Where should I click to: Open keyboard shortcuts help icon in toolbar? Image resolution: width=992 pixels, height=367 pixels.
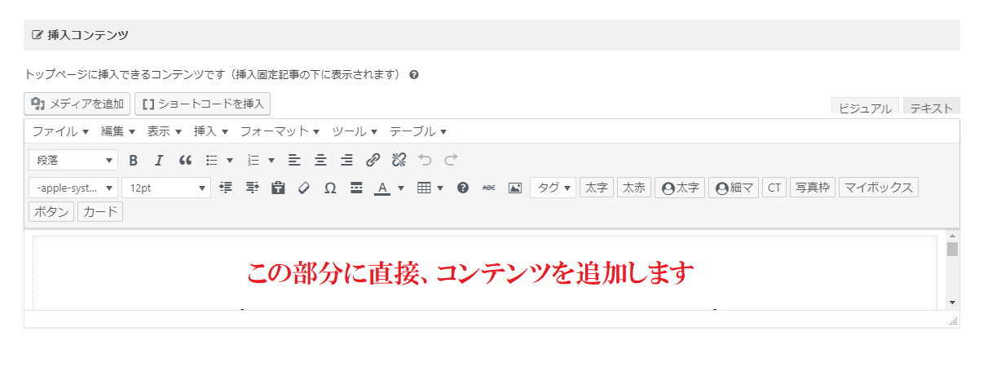(463, 188)
